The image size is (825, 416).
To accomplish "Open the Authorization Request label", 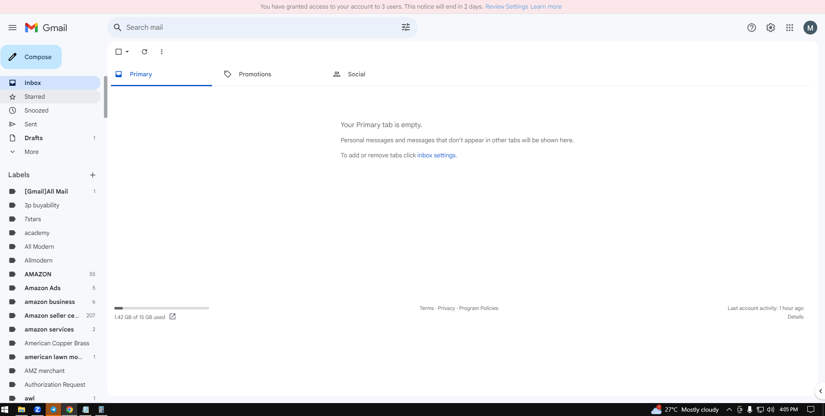I will click(50, 385).
